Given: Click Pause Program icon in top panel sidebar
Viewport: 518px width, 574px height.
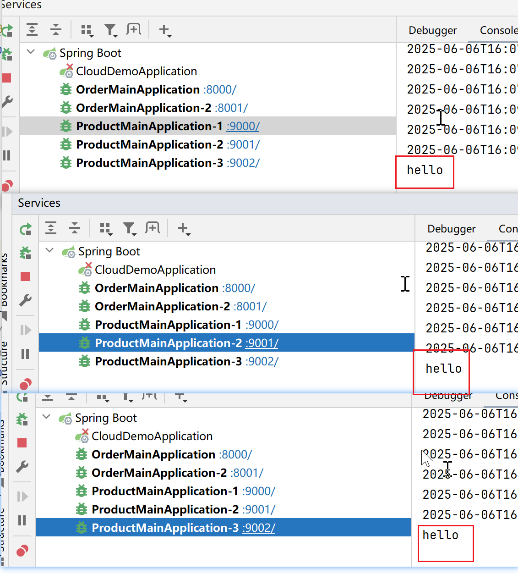Looking at the screenshot, I should tap(6, 155).
